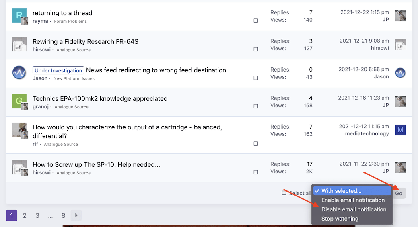
Task: Tick checkbox for returning to a thread
Action: (256, 21)
